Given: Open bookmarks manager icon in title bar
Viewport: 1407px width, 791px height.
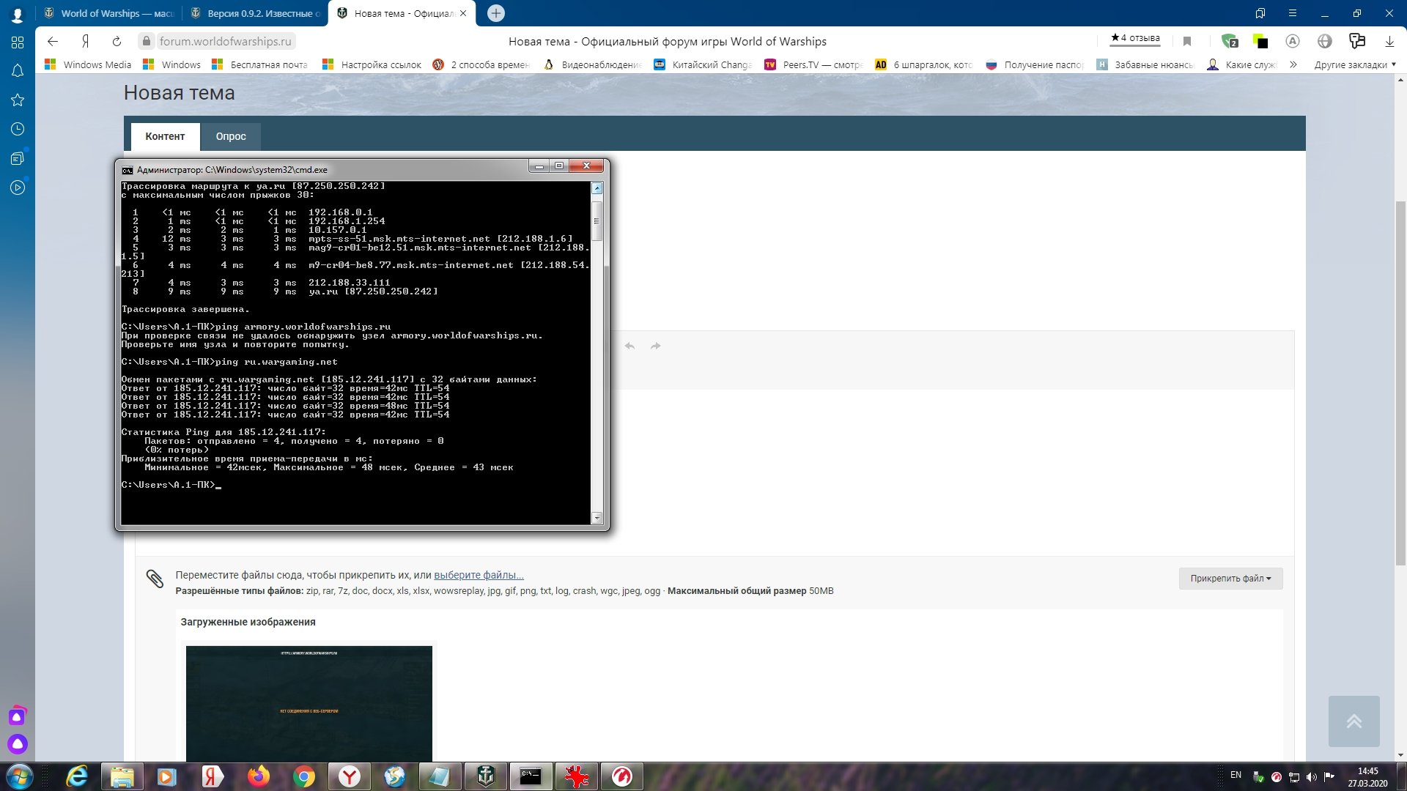Looking at the screenshot, I should pos(1260,14).
